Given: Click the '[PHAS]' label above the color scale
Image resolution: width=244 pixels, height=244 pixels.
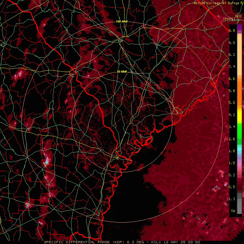Looking at the screenshot, I should [x=229, y=19].
